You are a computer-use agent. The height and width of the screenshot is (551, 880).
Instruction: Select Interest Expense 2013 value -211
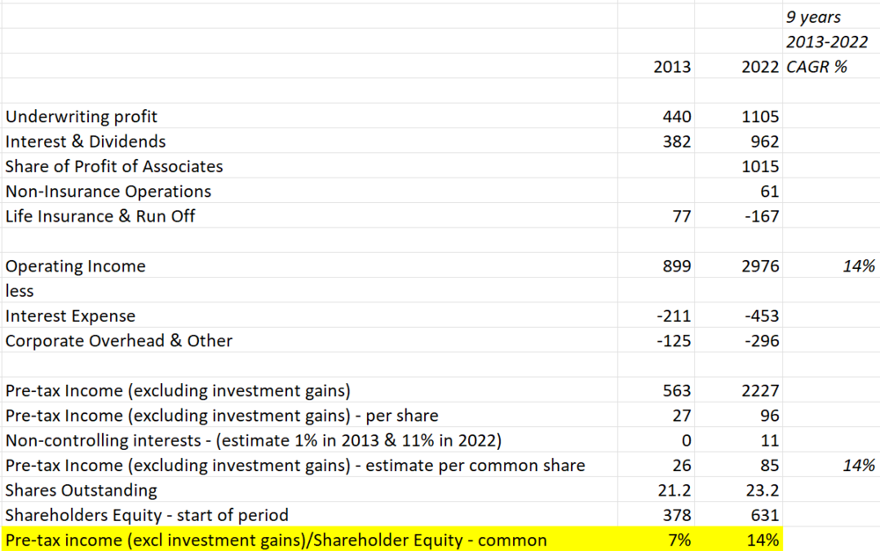click(656, 315)
